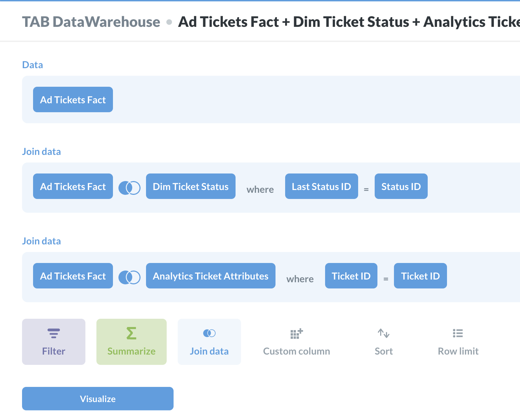Open the Filter step
This screenshot has height=411, width=520.
click(x=53, y=341)
